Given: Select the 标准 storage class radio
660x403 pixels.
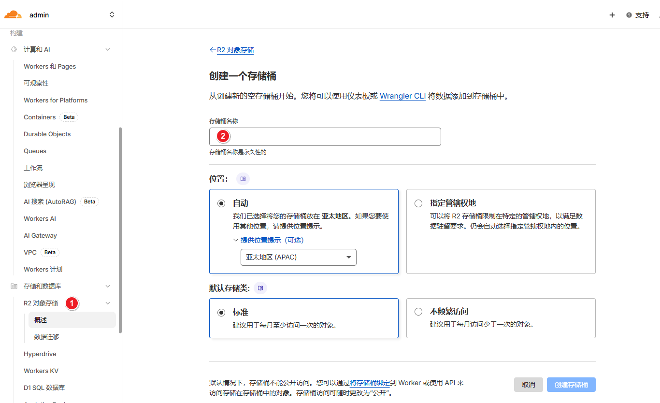Looking at the screenshot, I should point(221,313).
